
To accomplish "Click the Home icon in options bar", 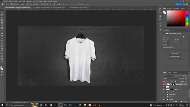I will click(x=3, y=4).
